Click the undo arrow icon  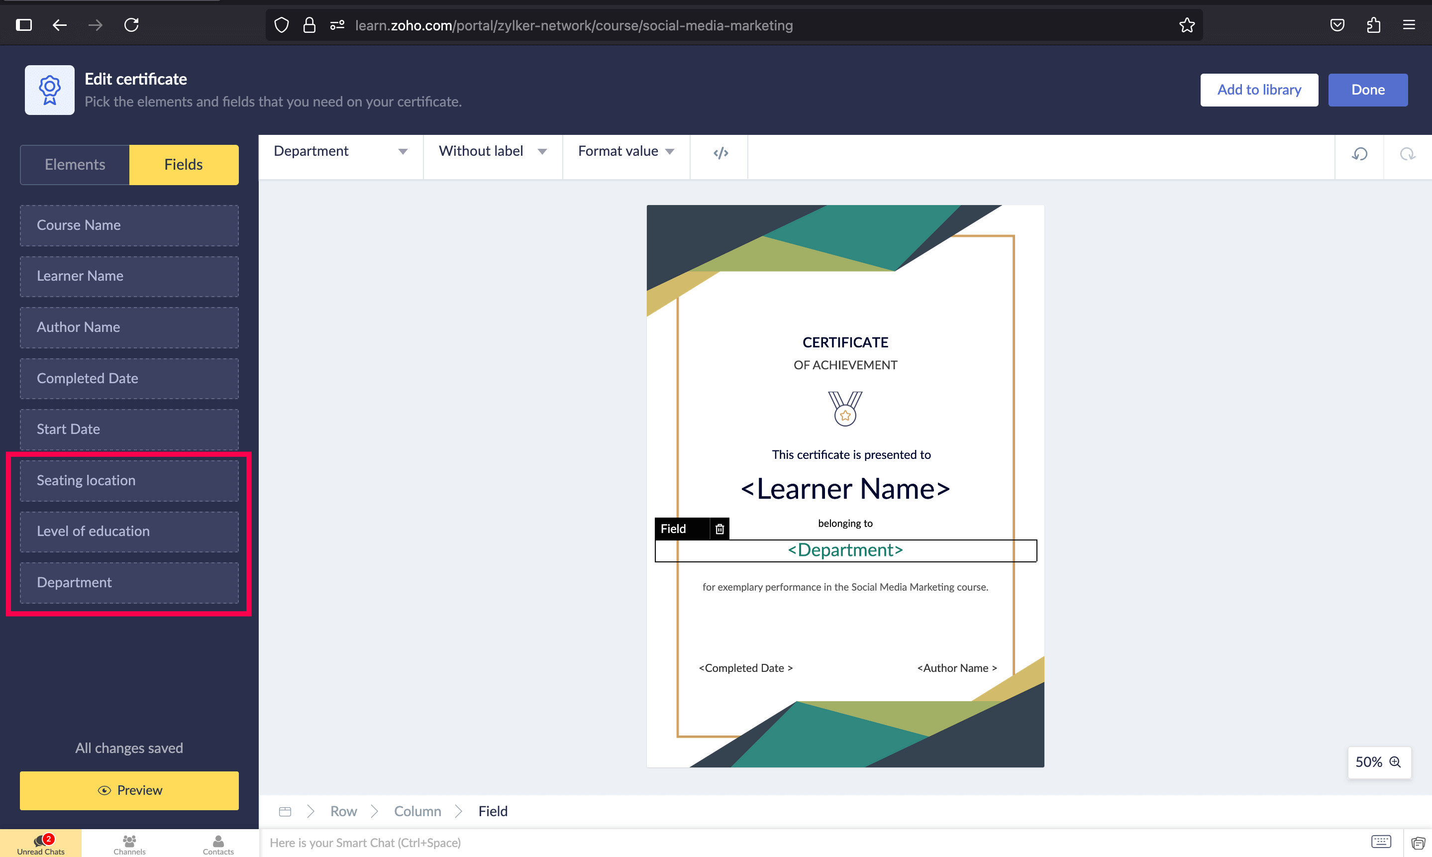click(x=1359, y=154)
